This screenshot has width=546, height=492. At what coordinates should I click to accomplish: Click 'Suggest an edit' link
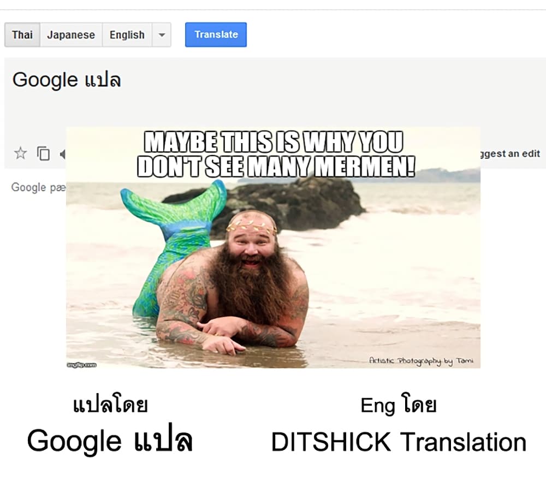pos(511,153)
